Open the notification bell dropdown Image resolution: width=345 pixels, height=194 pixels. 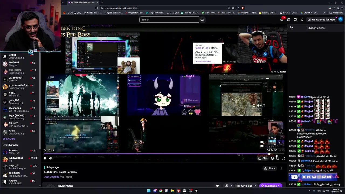(228, 186)
